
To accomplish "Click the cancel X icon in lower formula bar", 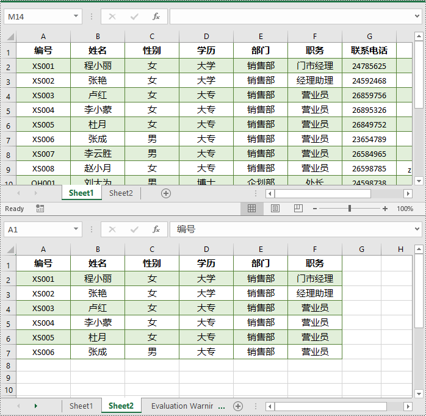I will (x=112, y=229).
